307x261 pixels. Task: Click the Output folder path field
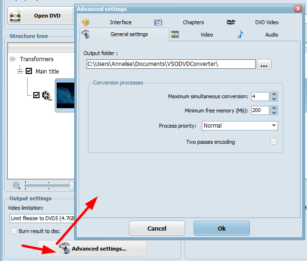point(171,64)
